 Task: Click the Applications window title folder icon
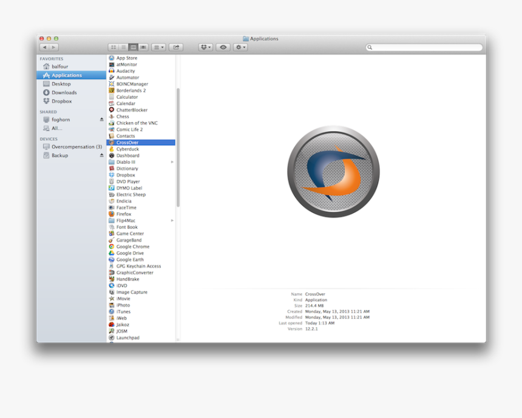[246, 39]
